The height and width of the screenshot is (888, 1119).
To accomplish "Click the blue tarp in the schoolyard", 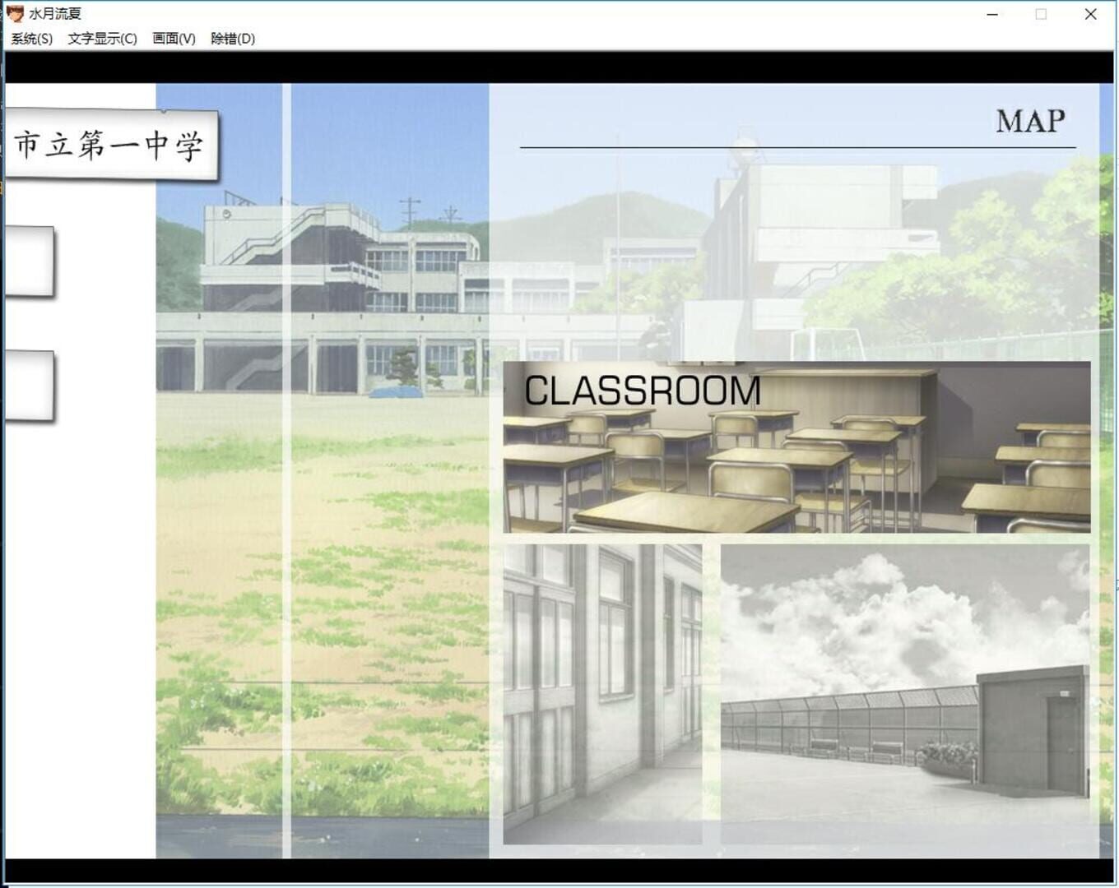I will [396, 393].
